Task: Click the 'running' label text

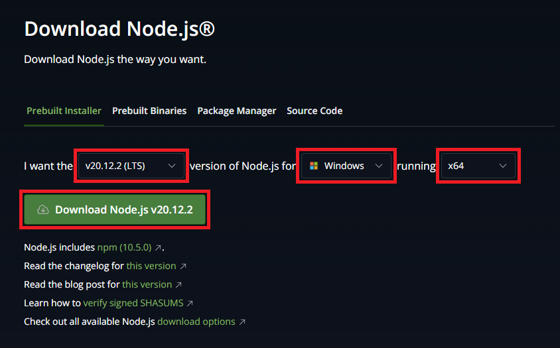Action: pos(416,166)
